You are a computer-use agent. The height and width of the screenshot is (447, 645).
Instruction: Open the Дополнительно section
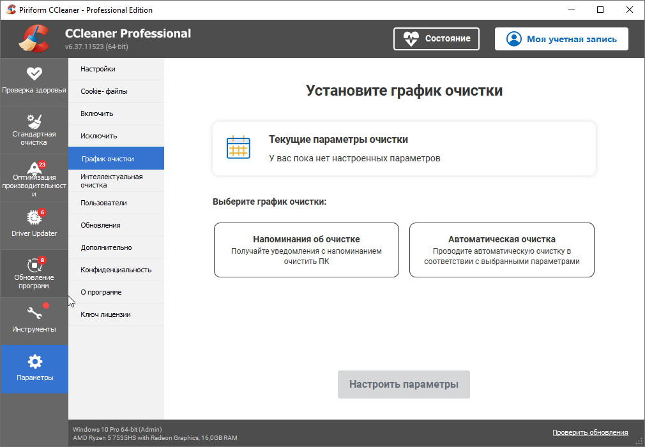116,247
